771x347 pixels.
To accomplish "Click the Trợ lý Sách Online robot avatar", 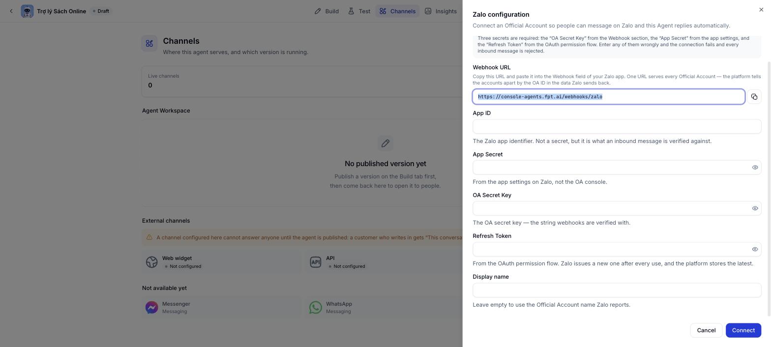I will (27, 11).
